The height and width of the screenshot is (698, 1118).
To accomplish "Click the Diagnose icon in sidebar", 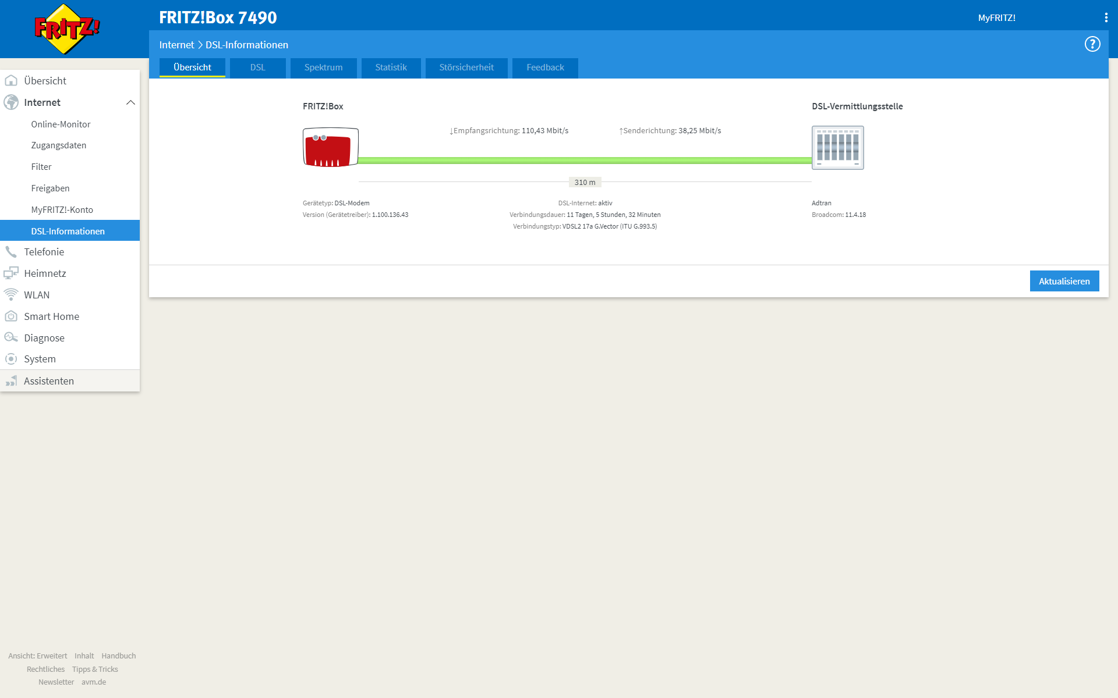I will pyautogui.click(x=11, y=338).
